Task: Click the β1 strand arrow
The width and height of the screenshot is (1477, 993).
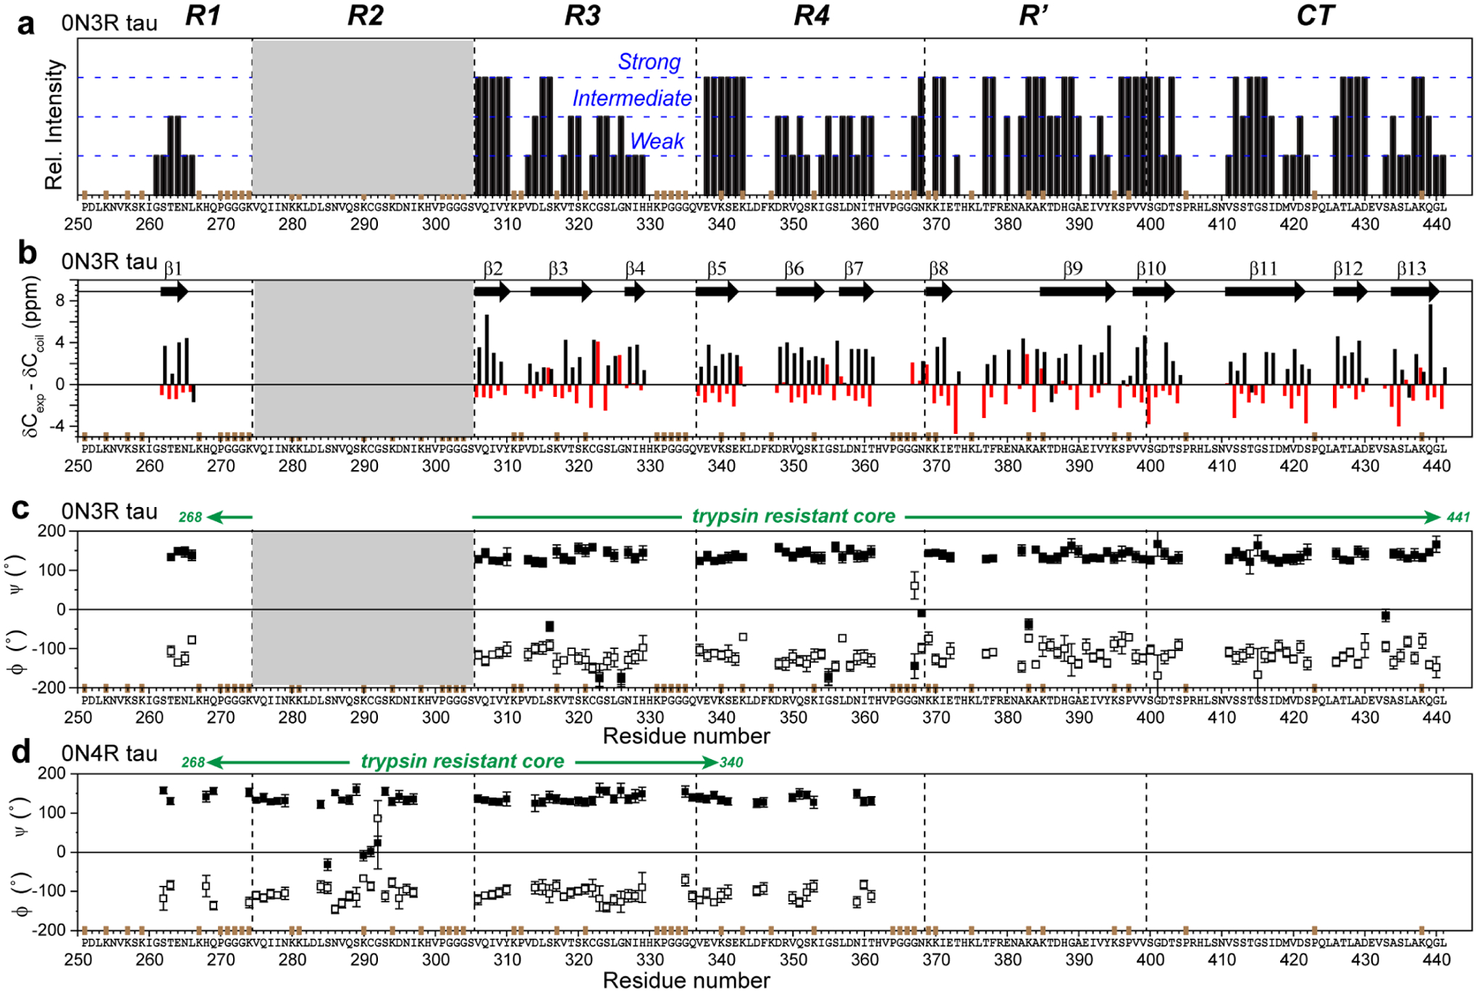Action: coord(174,292)
